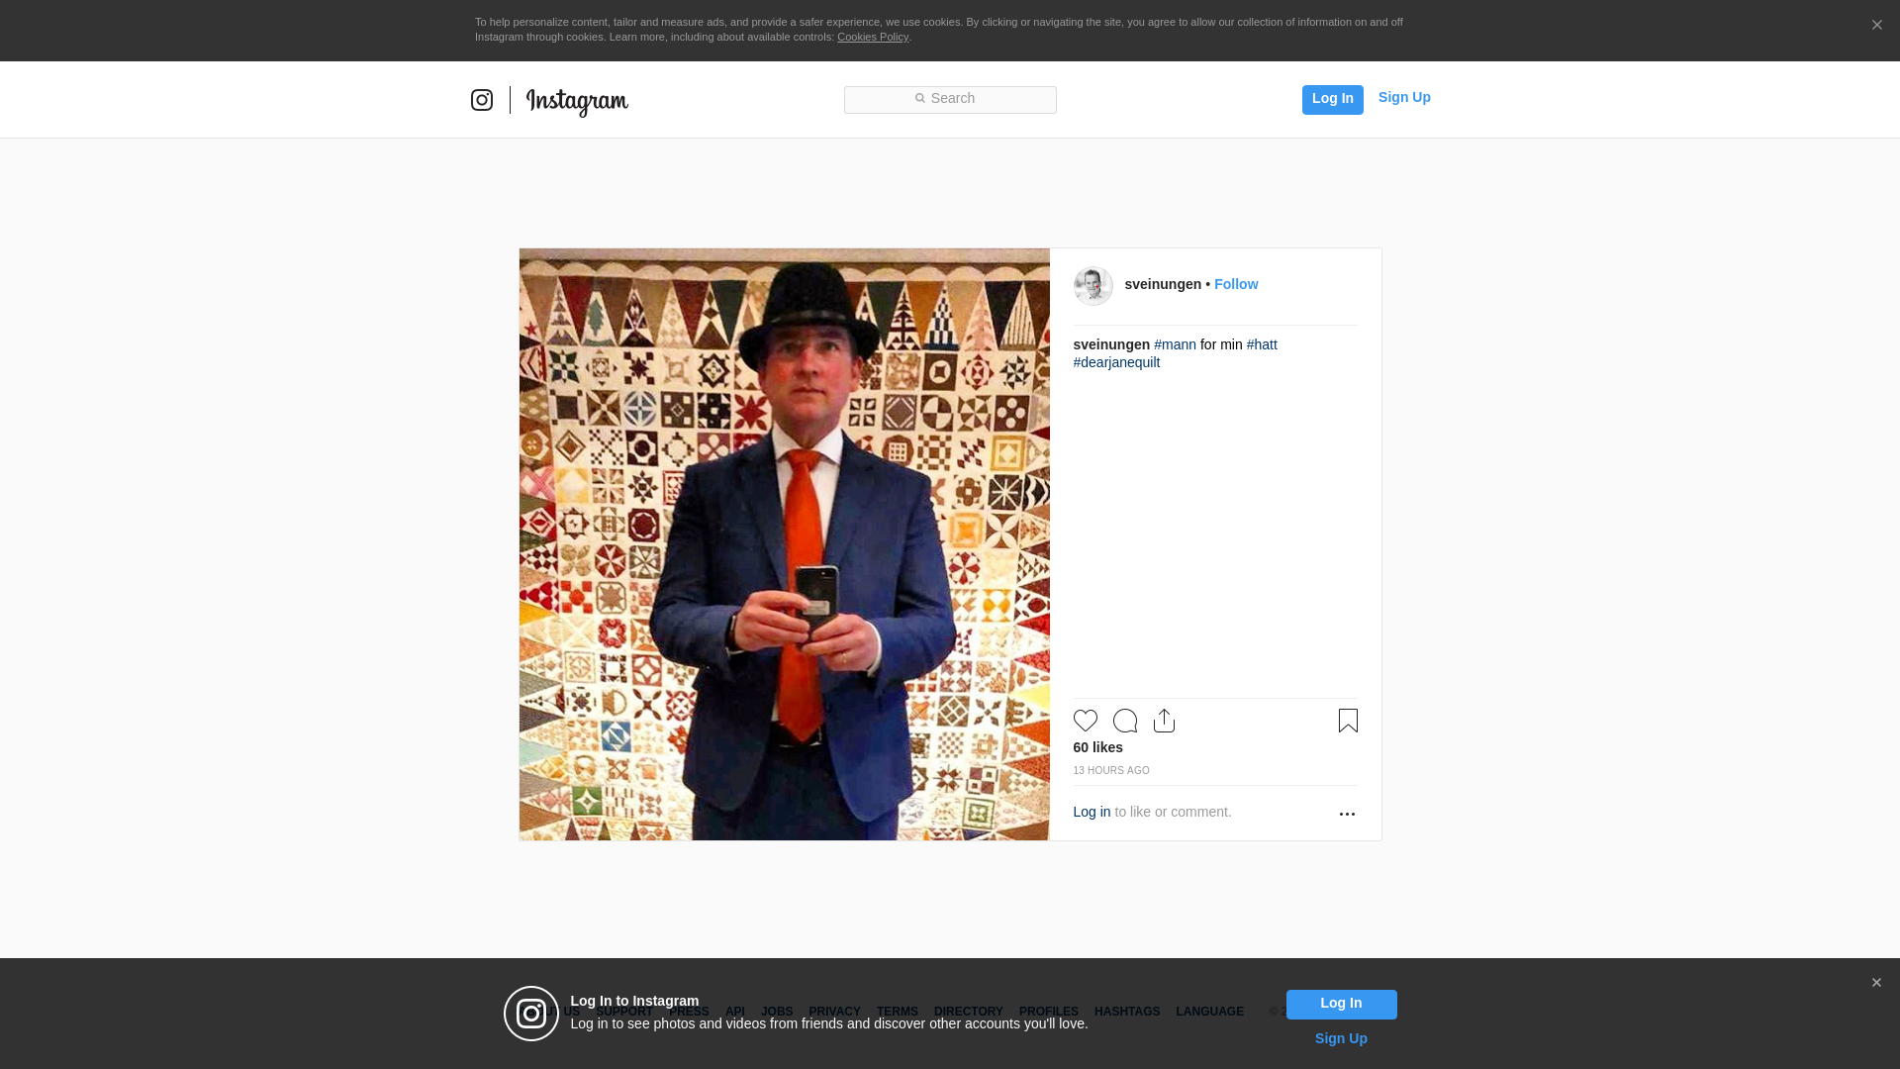Open the TERMS footer link
The width and height of the screenshot is (1900, 1069).
point(898,1012)
